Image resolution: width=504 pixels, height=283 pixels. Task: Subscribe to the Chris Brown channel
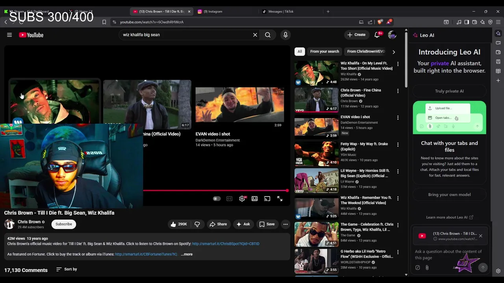click(64, 224)
